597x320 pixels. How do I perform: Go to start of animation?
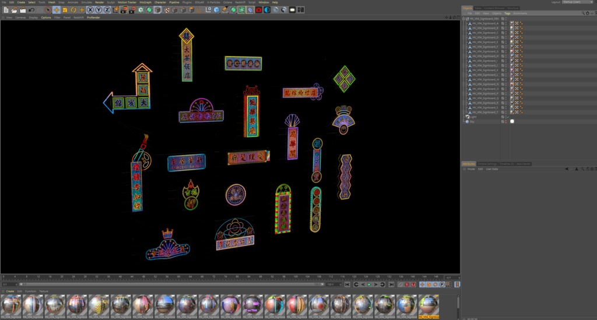[347, 284]
